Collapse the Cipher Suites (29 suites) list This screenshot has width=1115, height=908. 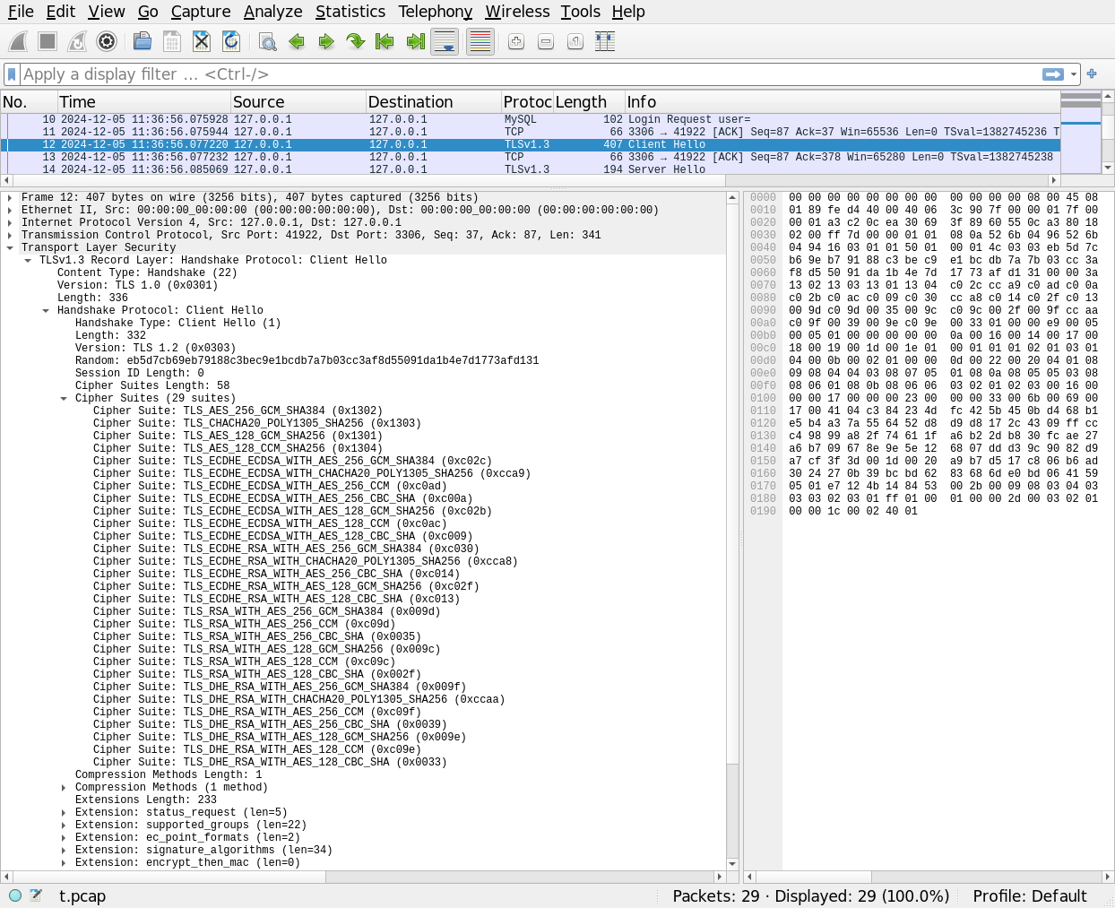tap(64, 398)
